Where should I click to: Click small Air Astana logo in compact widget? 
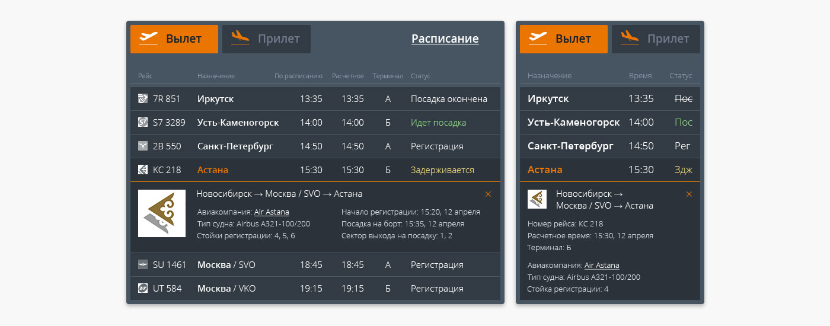coord(537,199)
